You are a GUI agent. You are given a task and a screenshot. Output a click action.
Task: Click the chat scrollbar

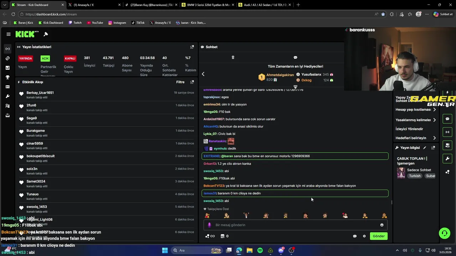(392, 202)
